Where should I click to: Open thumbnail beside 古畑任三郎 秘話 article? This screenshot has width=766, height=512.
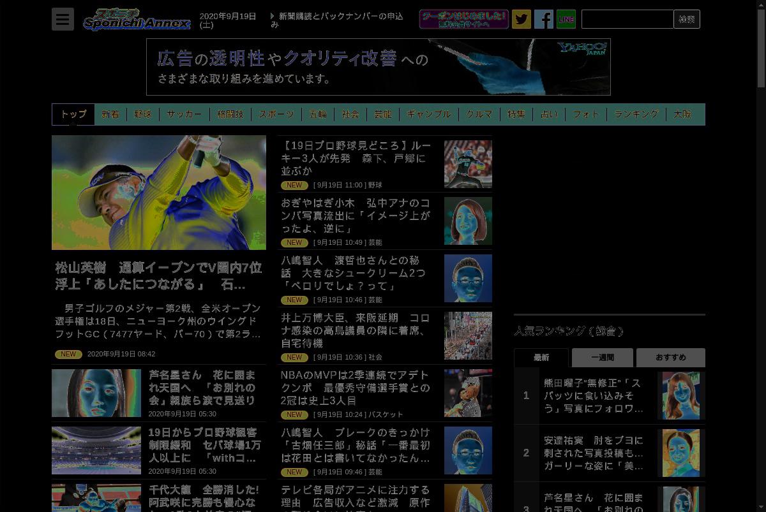coord(468,451)
